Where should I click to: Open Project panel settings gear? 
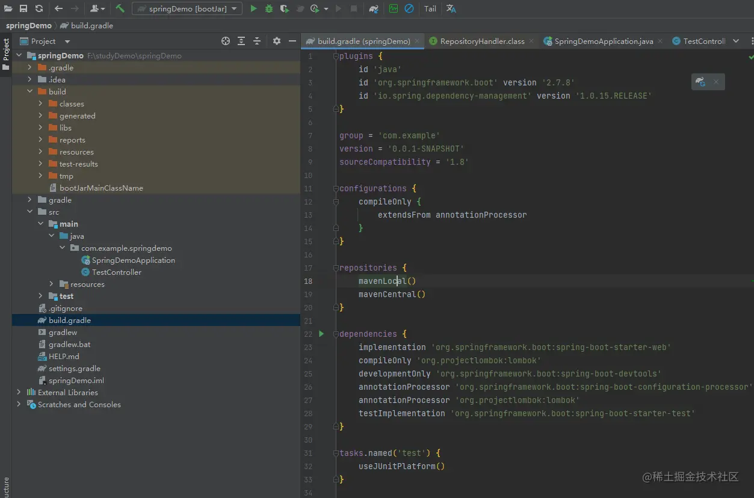277,41
